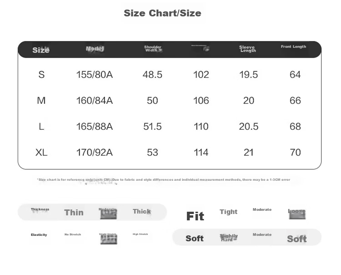Select the S size row label
The image size is (341, 275).
coord(41,75)
